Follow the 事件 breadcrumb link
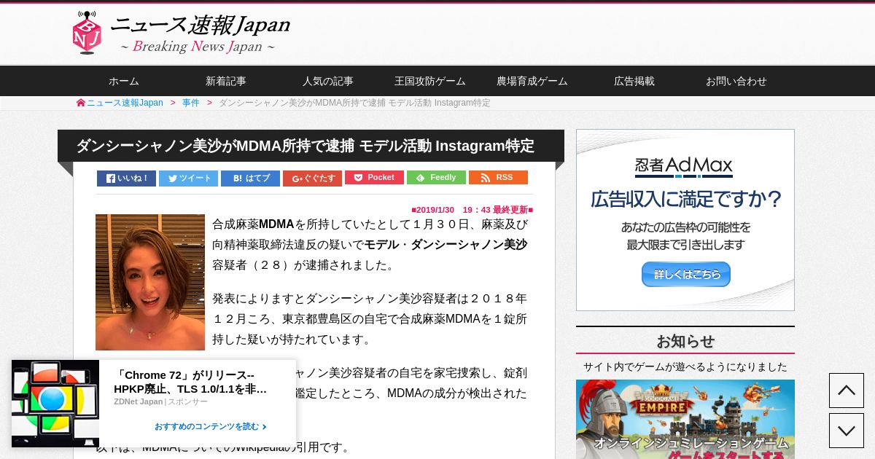This screenshot has height=459, width=875. click(191, 103)
